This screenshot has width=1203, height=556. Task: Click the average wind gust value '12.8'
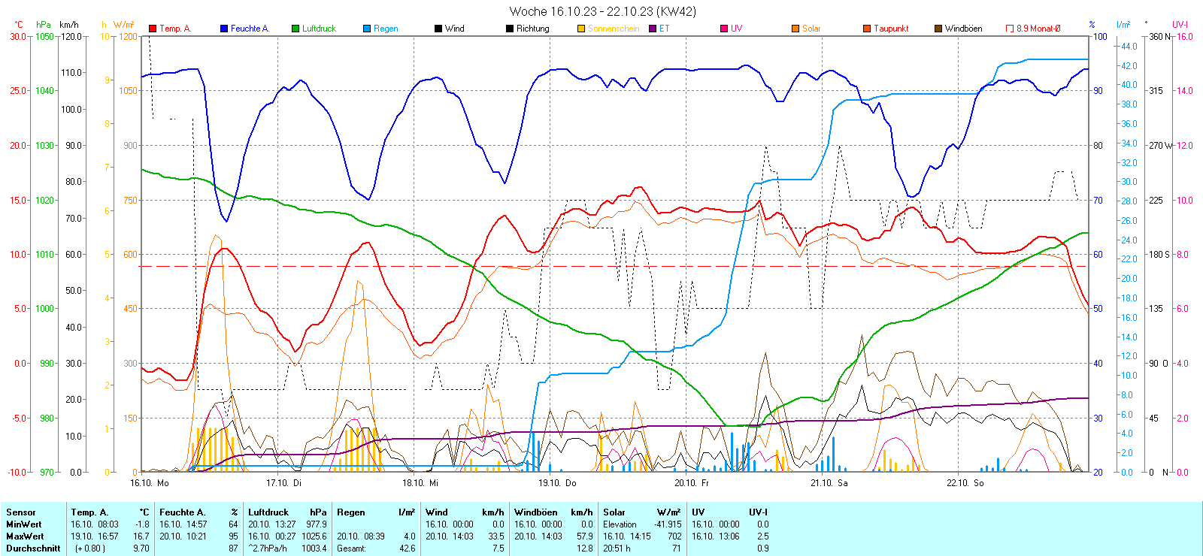click(x=585, y=548)
